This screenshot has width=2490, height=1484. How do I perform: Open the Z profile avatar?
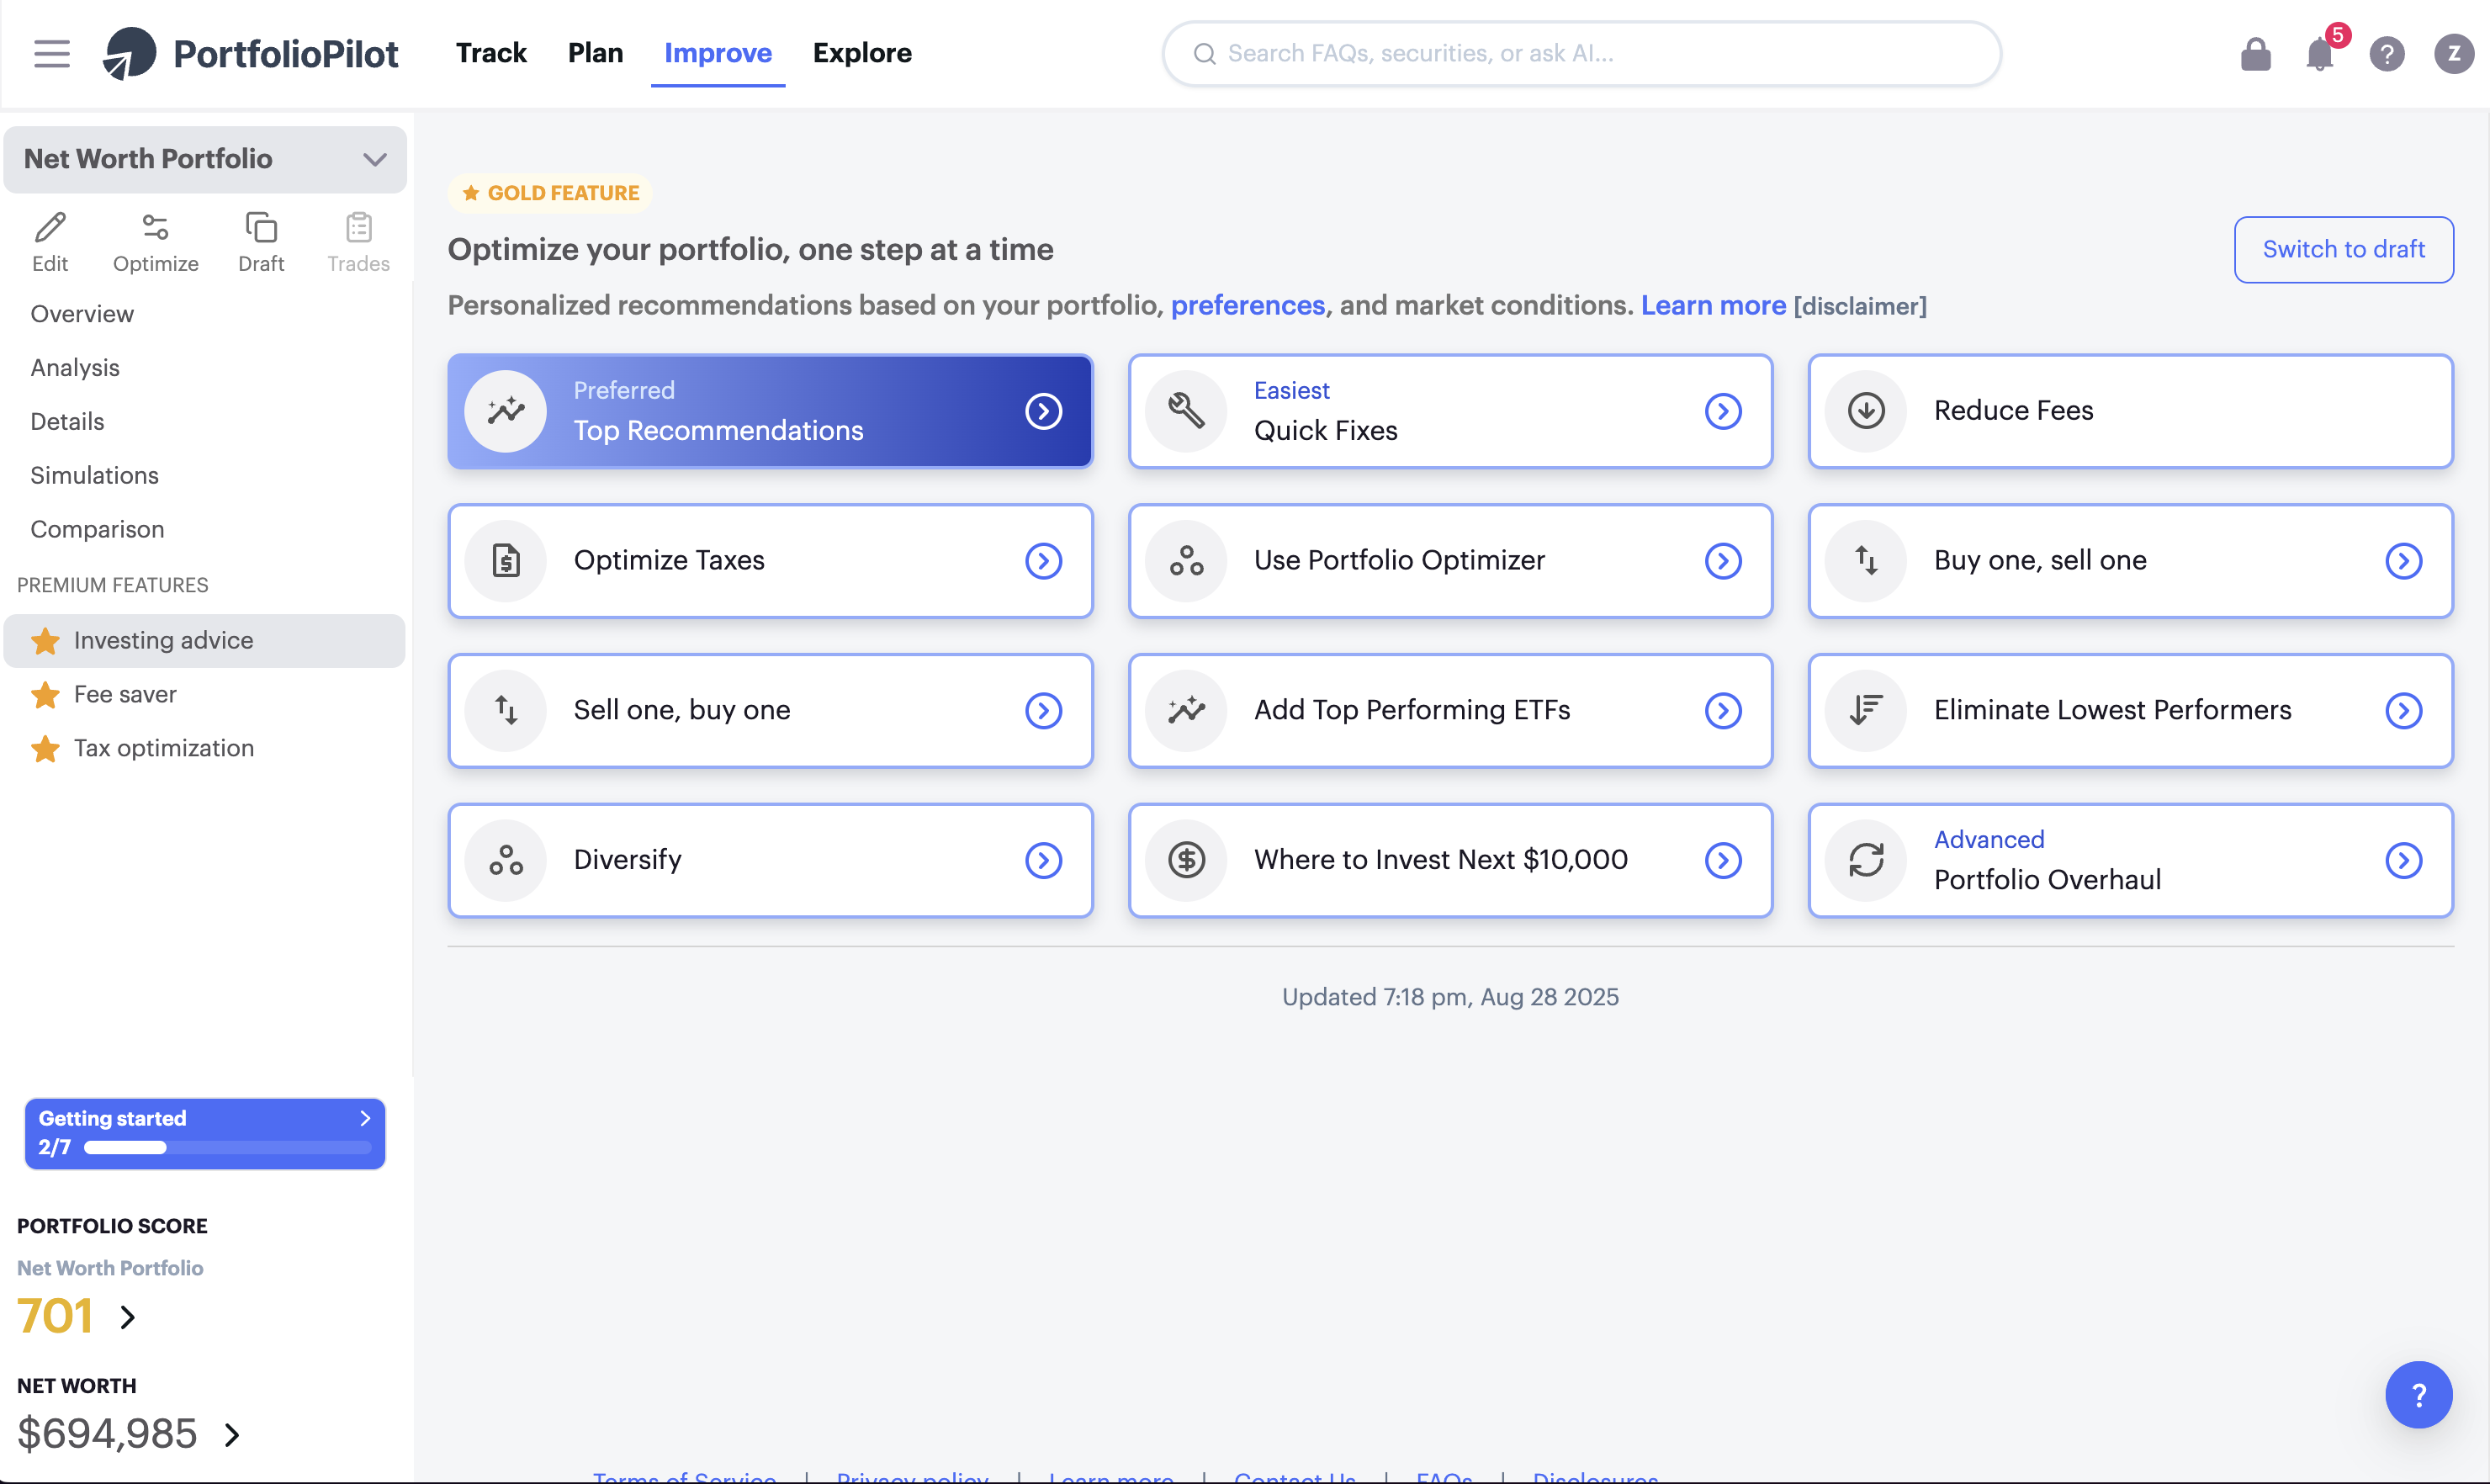pos(2453,54)
